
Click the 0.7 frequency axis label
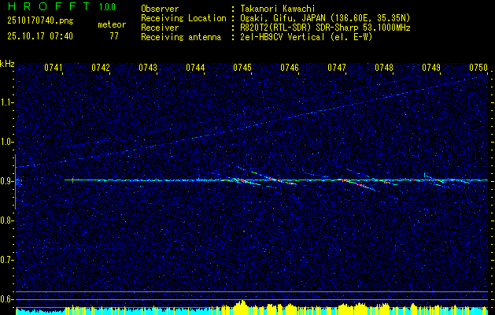7,260
